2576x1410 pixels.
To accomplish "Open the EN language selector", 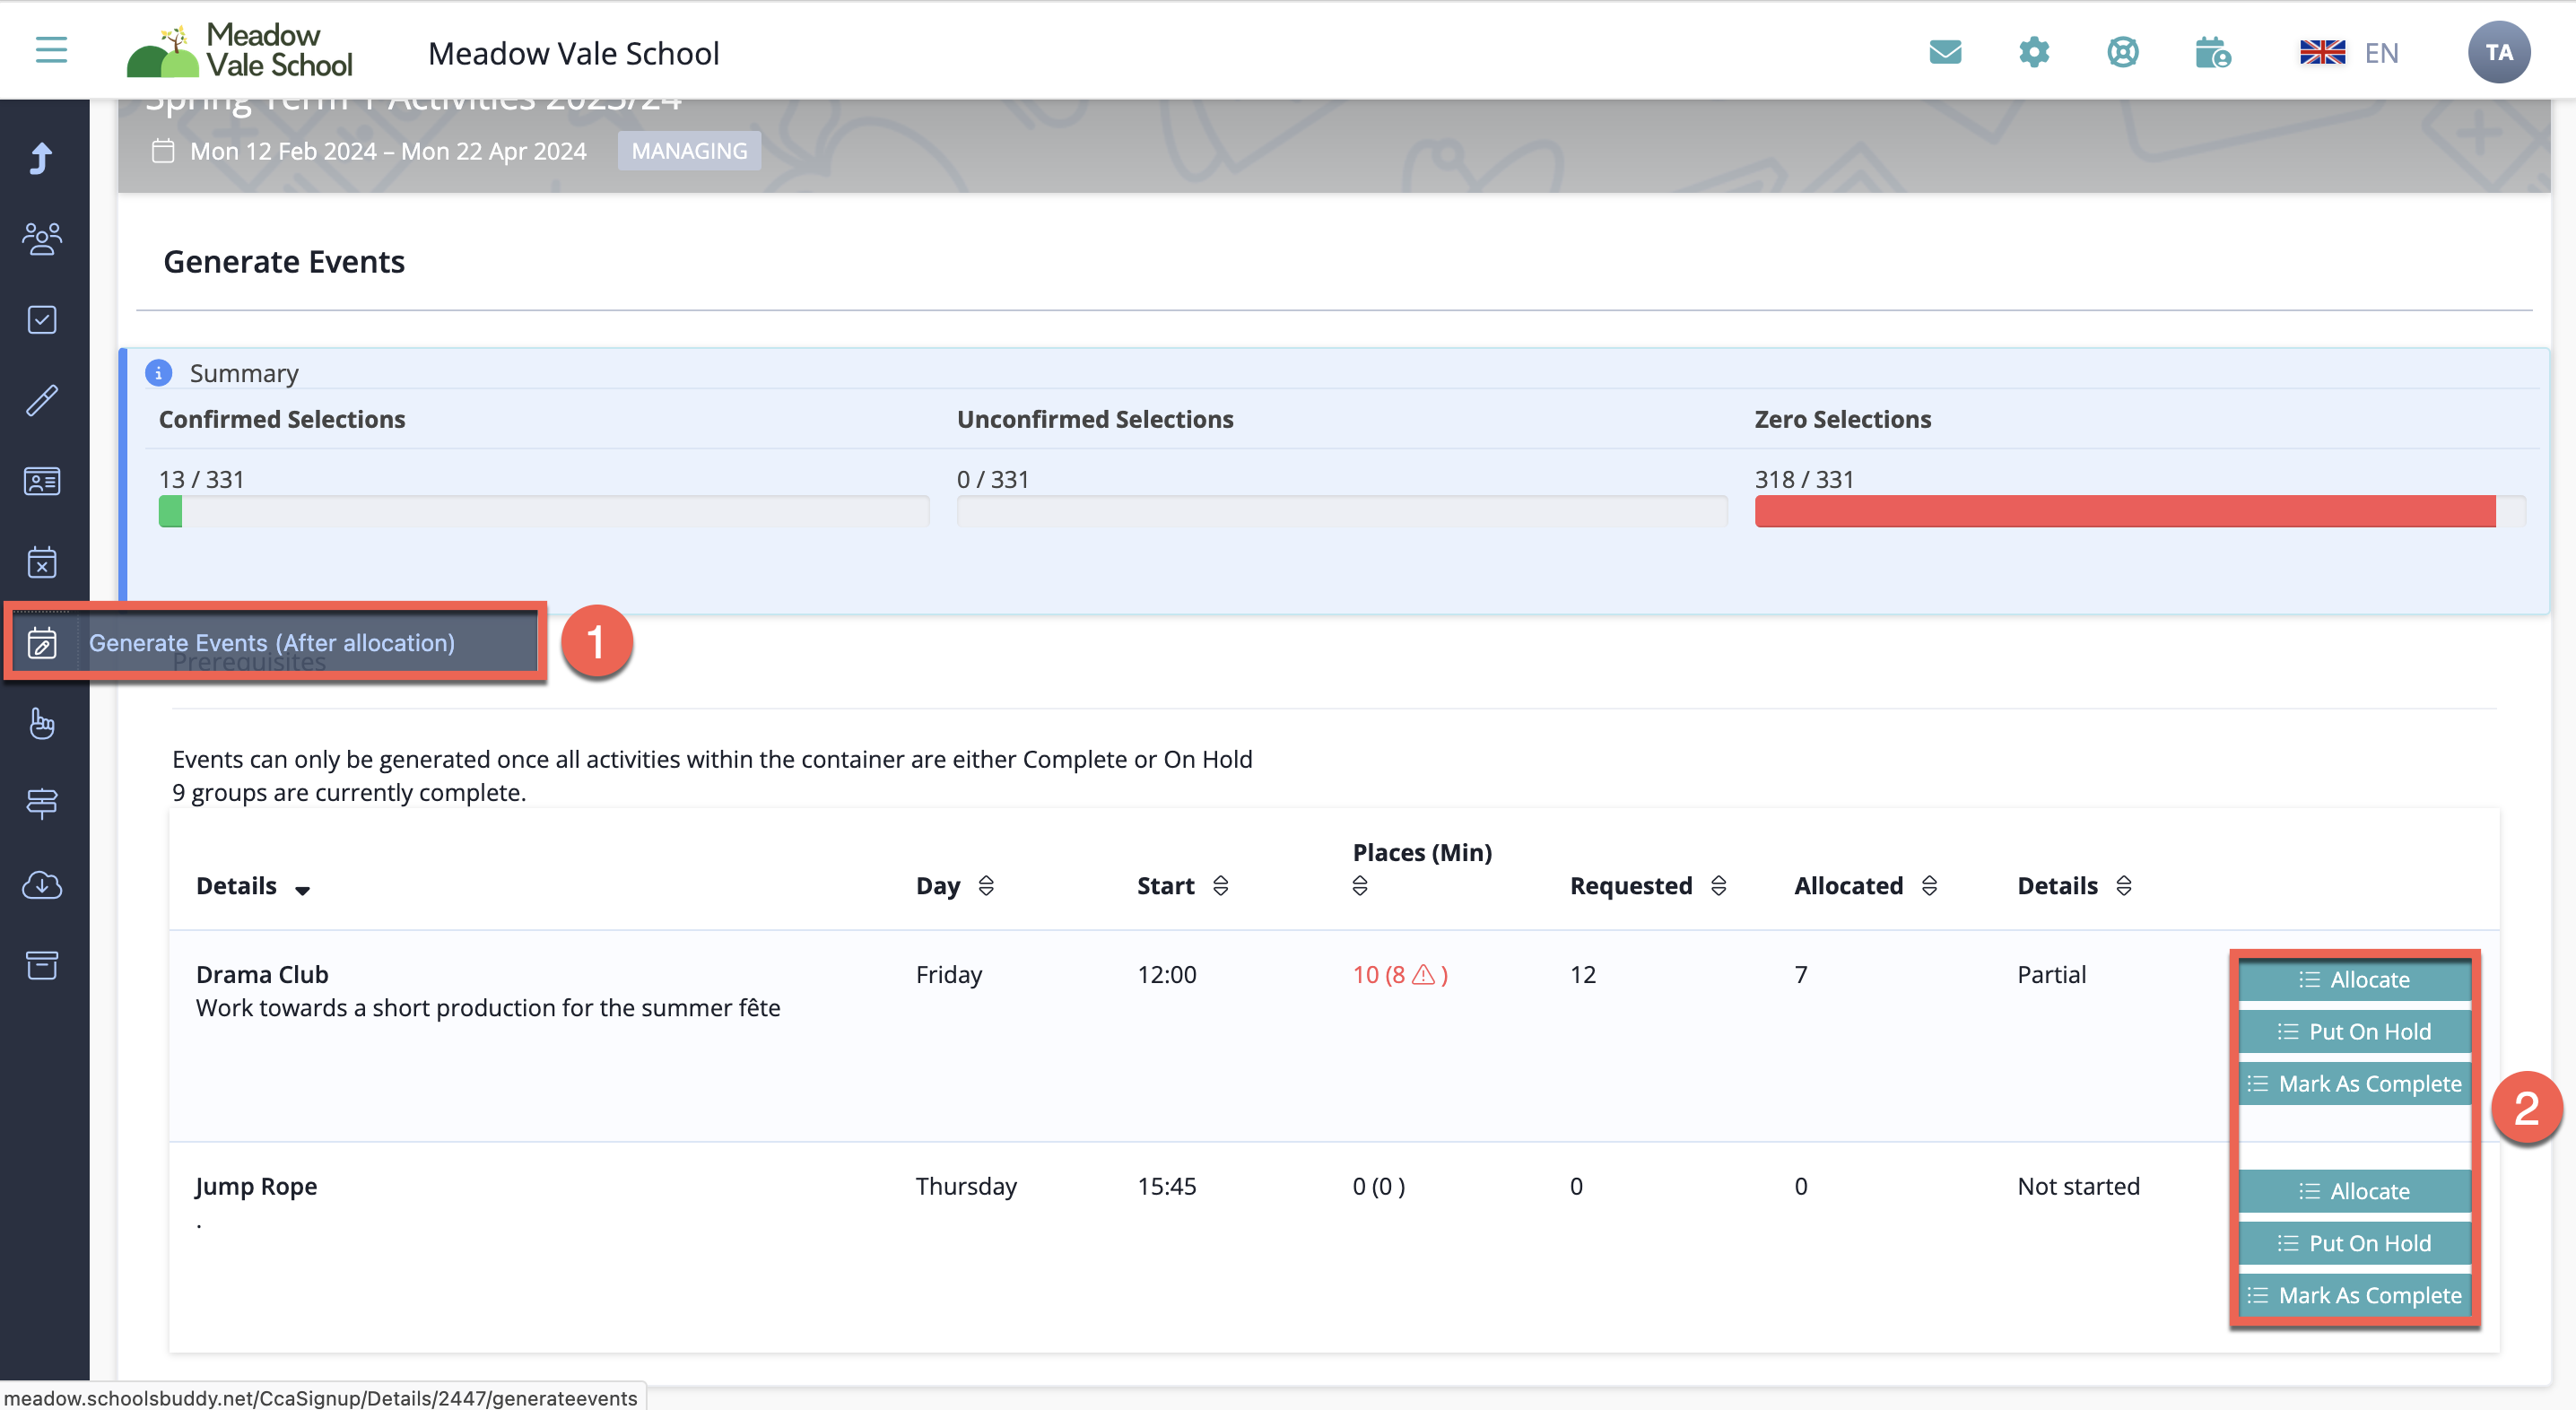I will pyautogui.click(x=2382, y=53).
